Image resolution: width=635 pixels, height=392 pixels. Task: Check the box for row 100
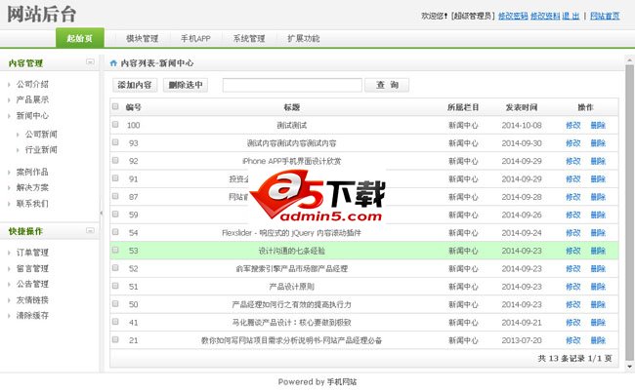pos(115,125)
